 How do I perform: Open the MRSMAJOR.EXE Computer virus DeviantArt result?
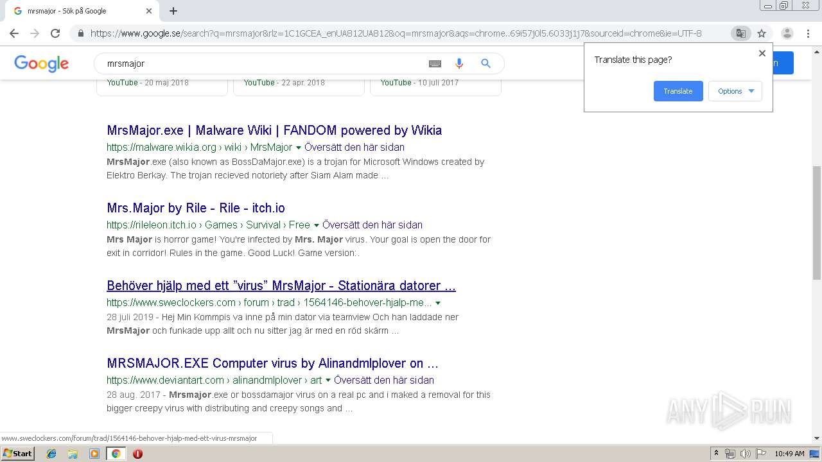[273, 363]
